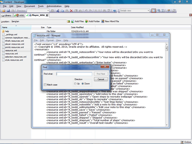Click the go-up-folder icon next to Location

tap(69, 21)
